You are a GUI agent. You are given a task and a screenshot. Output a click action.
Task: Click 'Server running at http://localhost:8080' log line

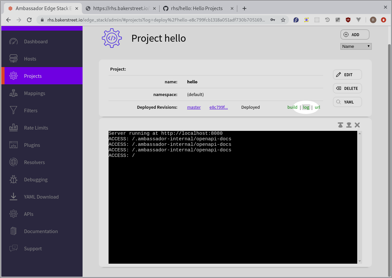tap(165, 133)
